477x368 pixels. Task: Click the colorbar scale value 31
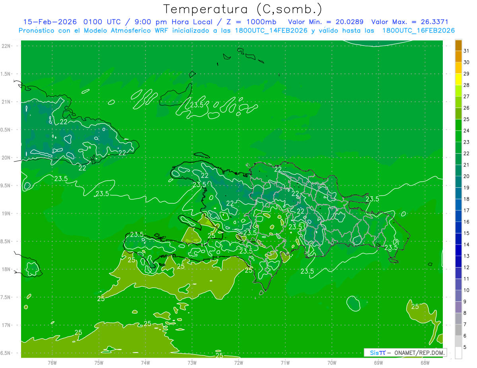[x=466, y=51]
